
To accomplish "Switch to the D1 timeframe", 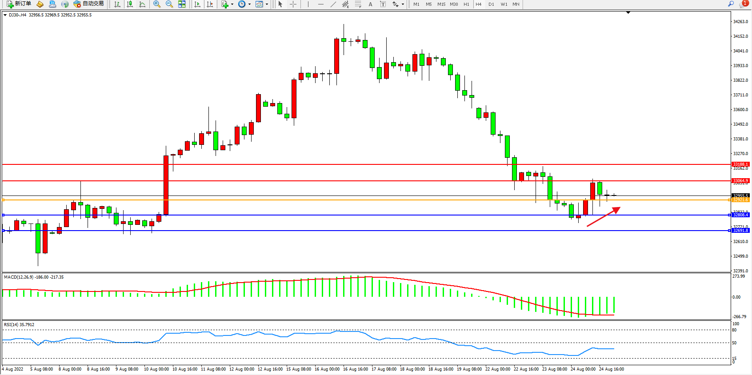I will [491, 4].
